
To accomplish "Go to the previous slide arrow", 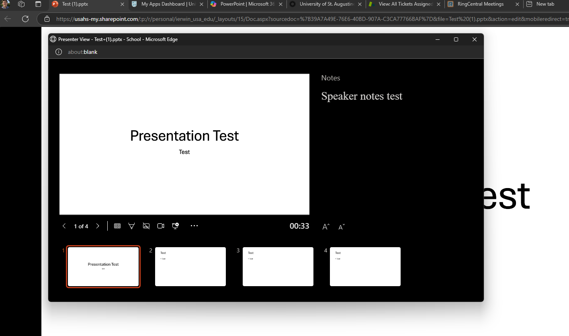I will (x=64, y=226).
